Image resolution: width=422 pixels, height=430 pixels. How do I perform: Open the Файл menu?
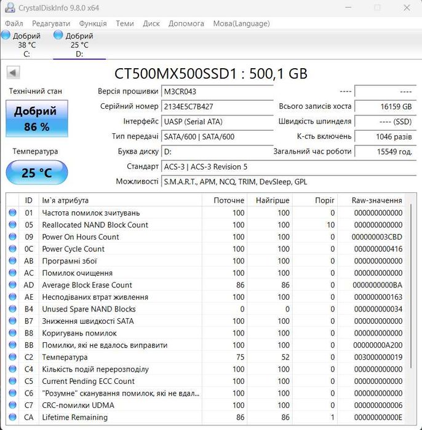click(14, 23)
